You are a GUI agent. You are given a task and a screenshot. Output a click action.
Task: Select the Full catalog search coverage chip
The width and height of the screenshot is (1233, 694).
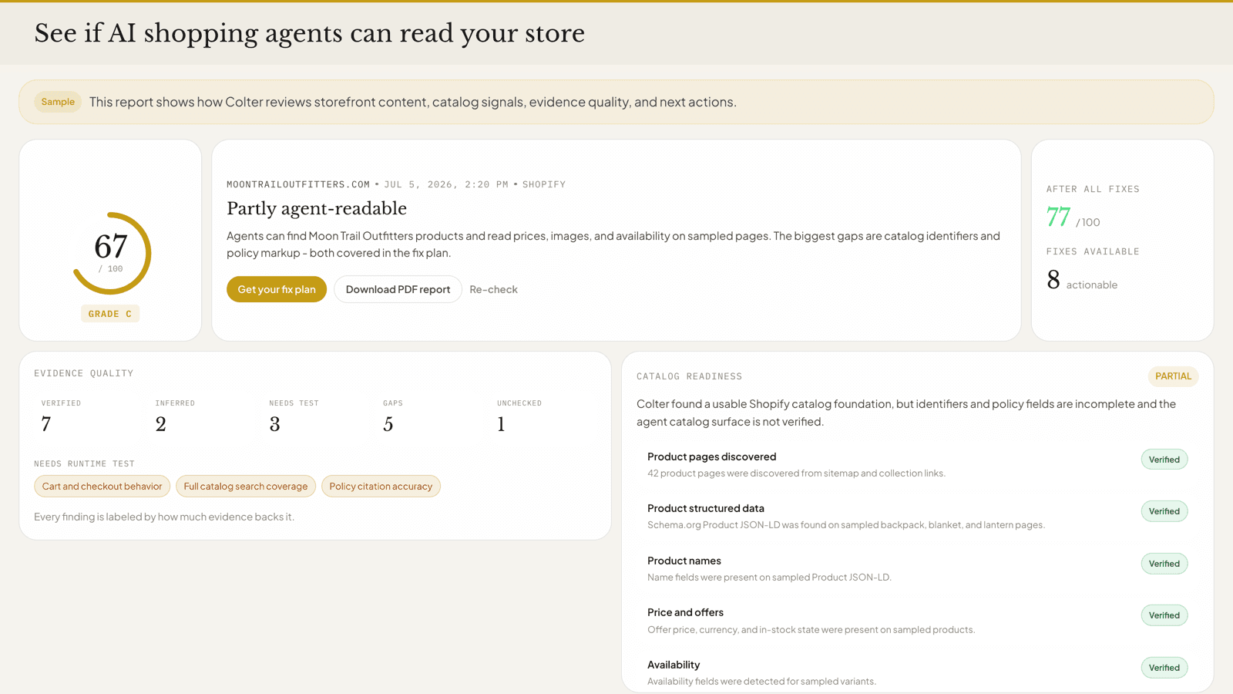[x=246, y=487]
